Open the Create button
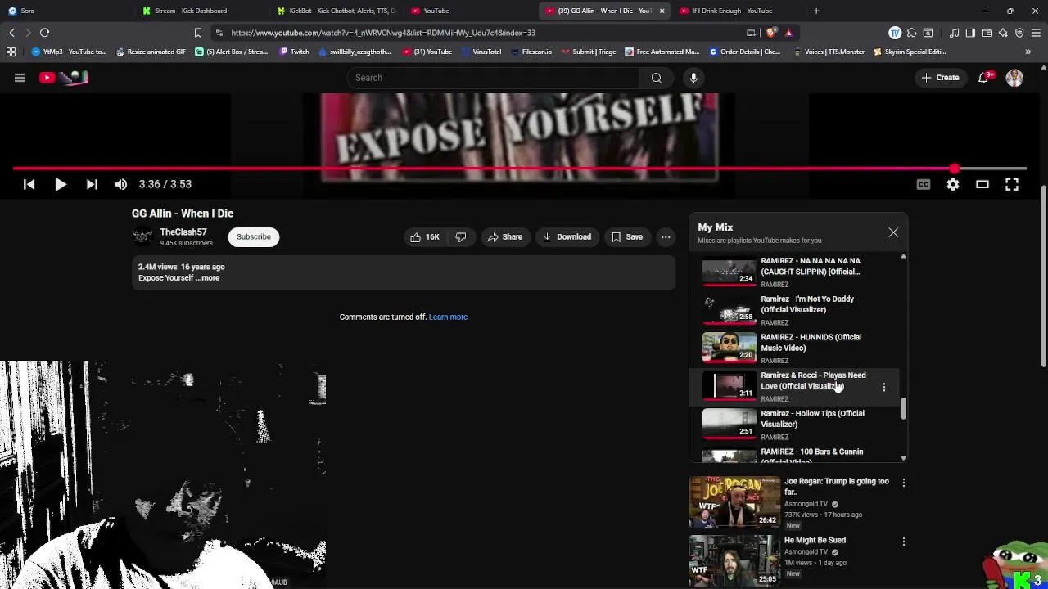The height and width of the screenshot is (589, 1048). 940,78
